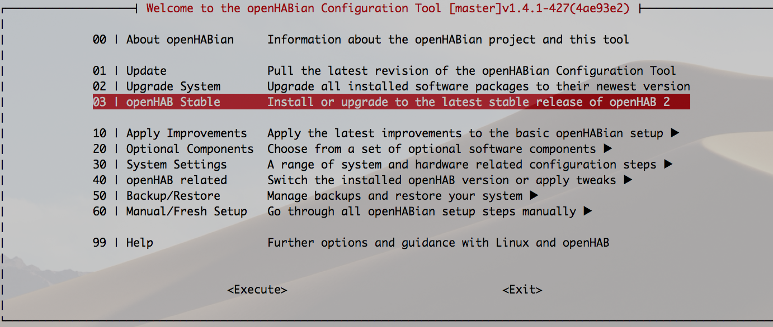This screenshot has width=773, height=327.
Task: Click the arrow after restore your system
Action: pos(534,196)
